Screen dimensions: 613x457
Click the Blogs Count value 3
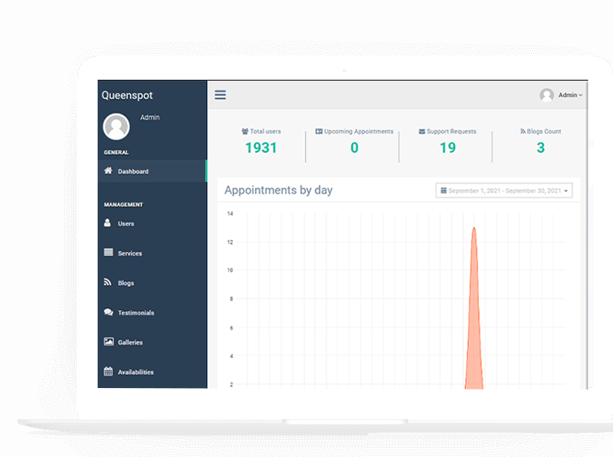click(540, 148)
